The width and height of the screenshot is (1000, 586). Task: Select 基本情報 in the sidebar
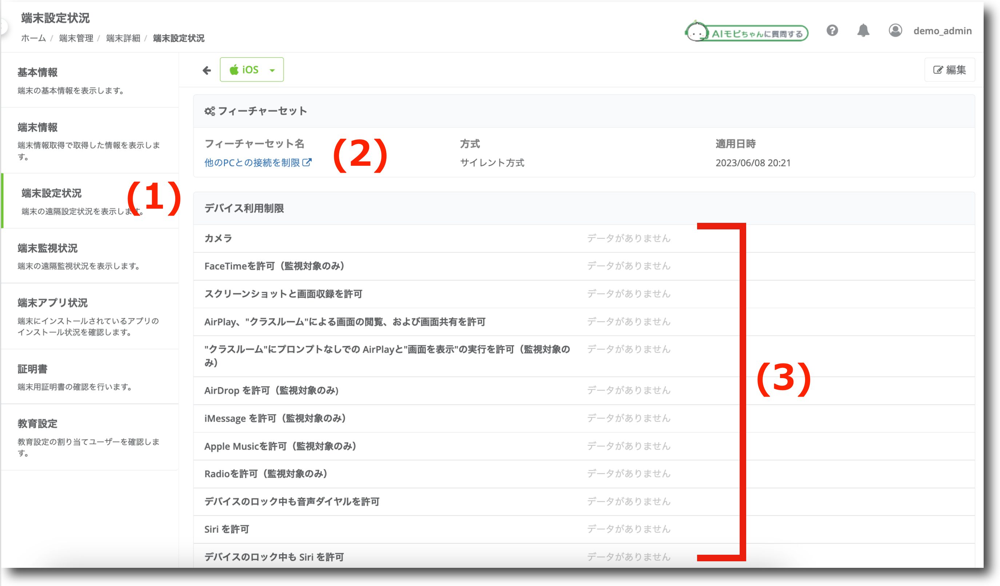coord(90,81)
